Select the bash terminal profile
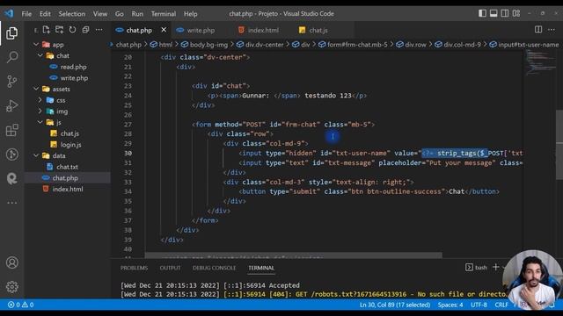The height and width of the screenshot is (316, 563). (x=477, y=267)
